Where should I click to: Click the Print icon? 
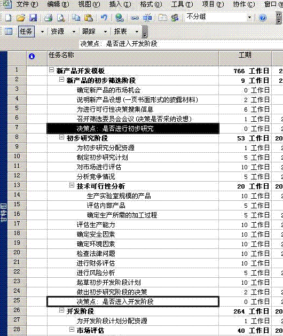click(49, 18)
